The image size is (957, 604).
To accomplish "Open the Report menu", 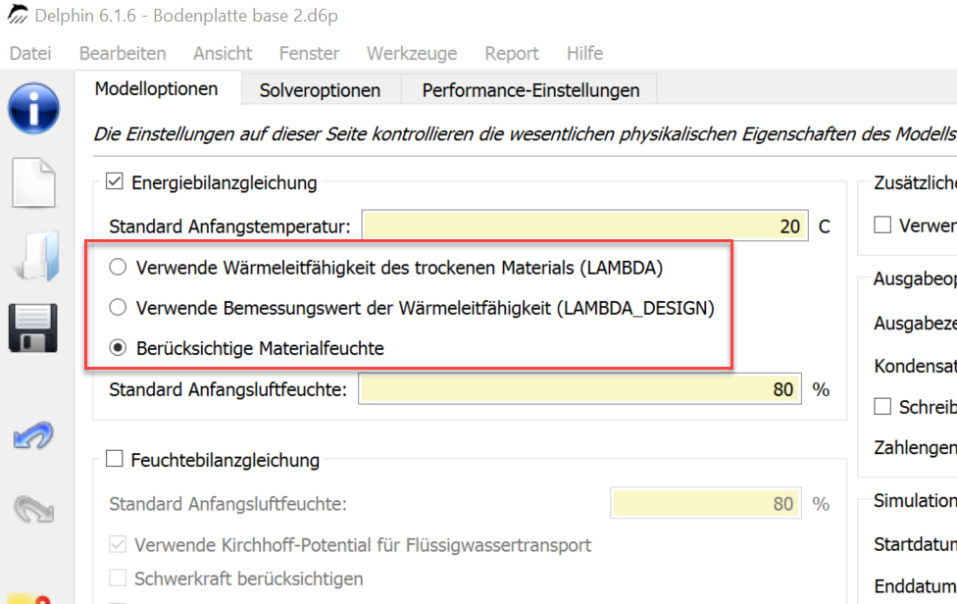I will 512,54.
